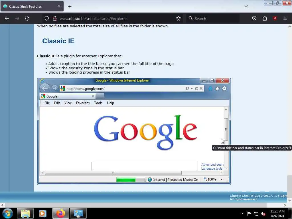Click the horizontal scrollbar left arrow
This screenshot has width=292, height=219.
2,205
